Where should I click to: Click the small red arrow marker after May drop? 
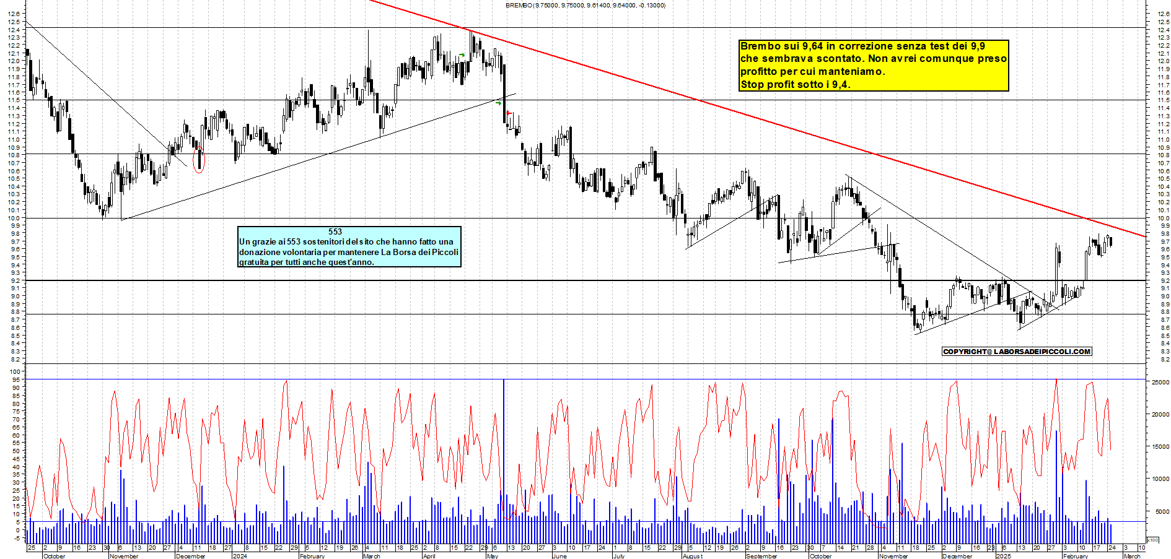(509, 113)
